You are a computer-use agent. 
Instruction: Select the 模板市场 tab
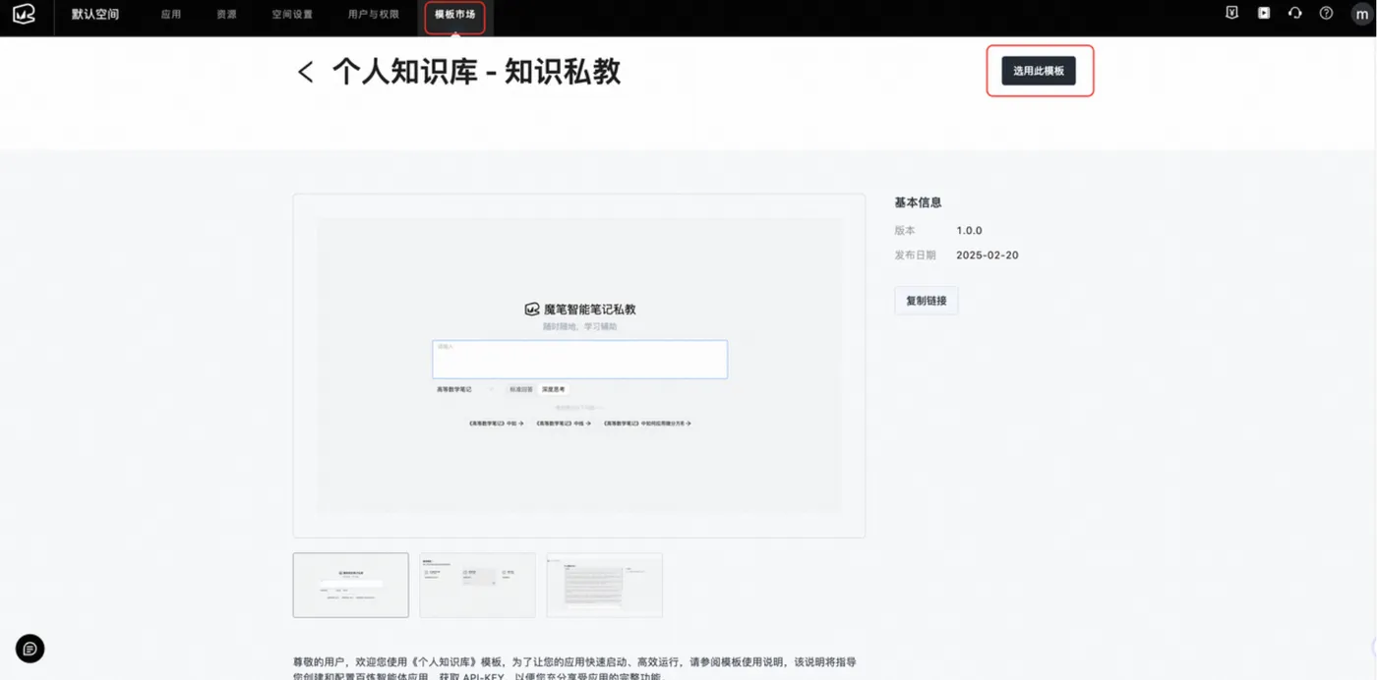pos(454,15)
